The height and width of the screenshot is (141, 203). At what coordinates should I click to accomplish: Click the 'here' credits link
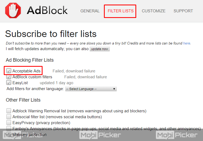click(187, 43)
